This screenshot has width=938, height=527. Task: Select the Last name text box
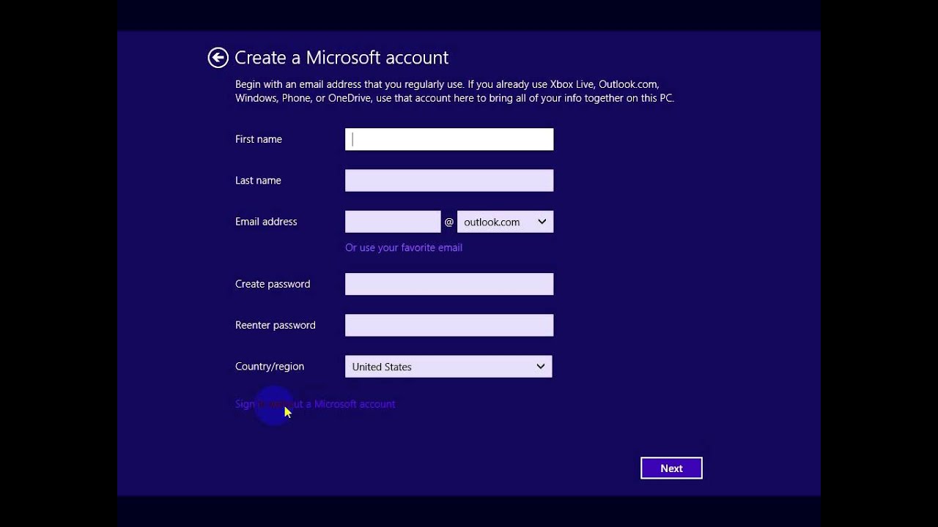449,180
